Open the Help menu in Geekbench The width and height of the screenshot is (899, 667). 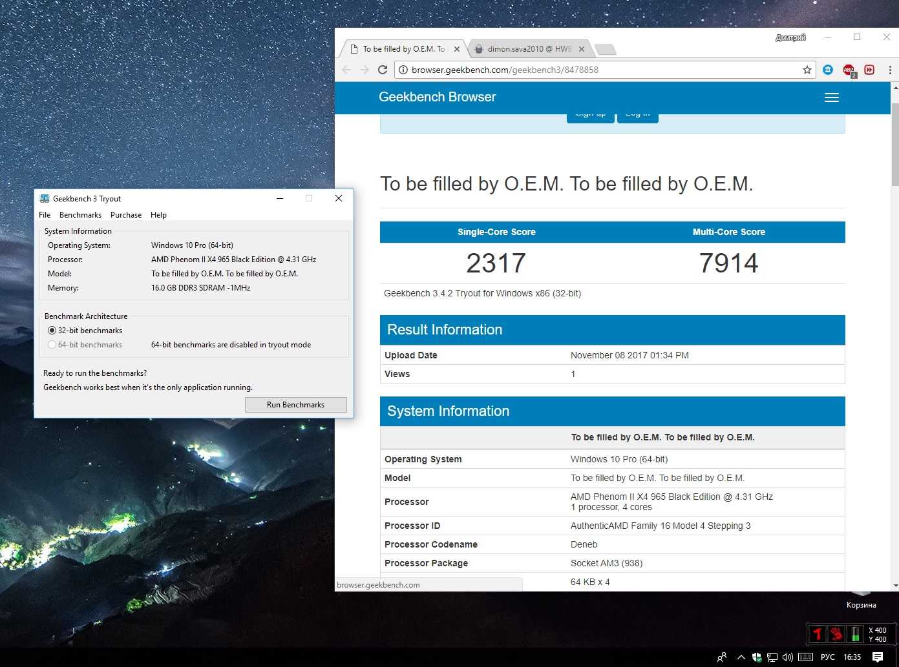tap(158, 215)
